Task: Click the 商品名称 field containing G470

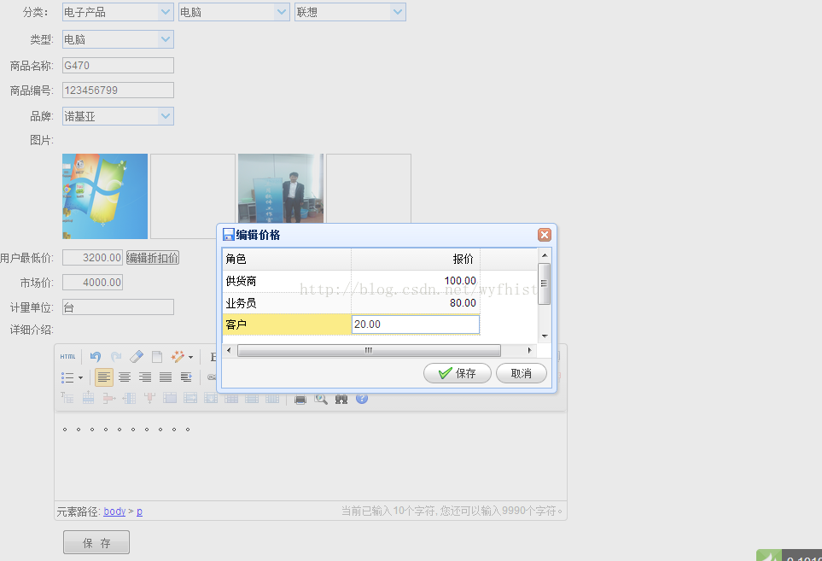Action: coord(118,66)
